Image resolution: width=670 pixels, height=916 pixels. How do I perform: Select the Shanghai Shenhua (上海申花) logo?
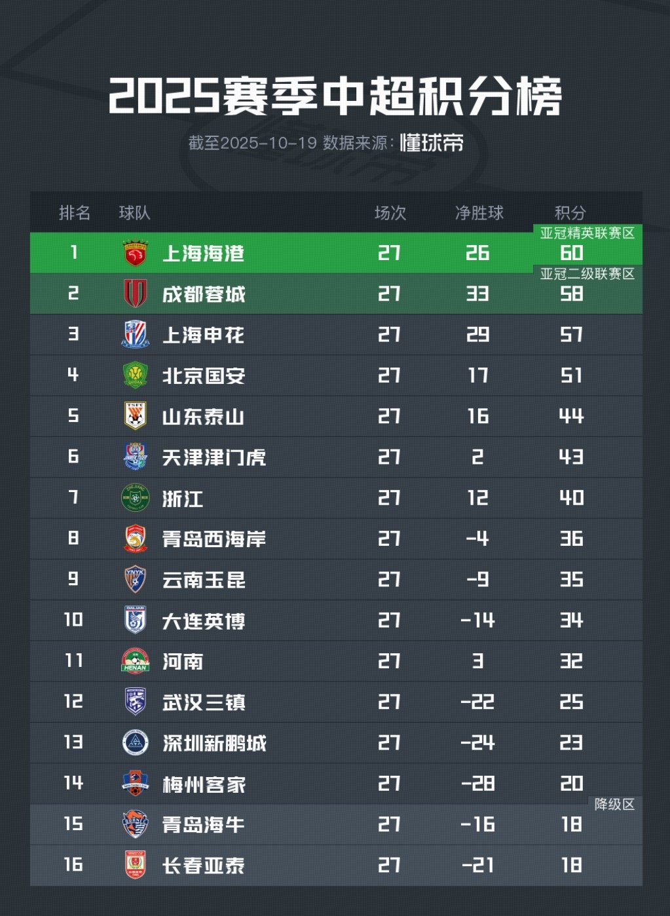click(x=136, y=334)
